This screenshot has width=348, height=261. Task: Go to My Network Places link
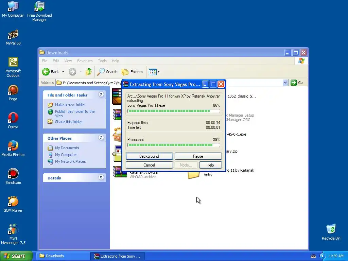pos(70,161)
